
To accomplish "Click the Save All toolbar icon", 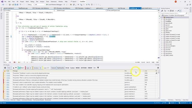I will [17, 5].
